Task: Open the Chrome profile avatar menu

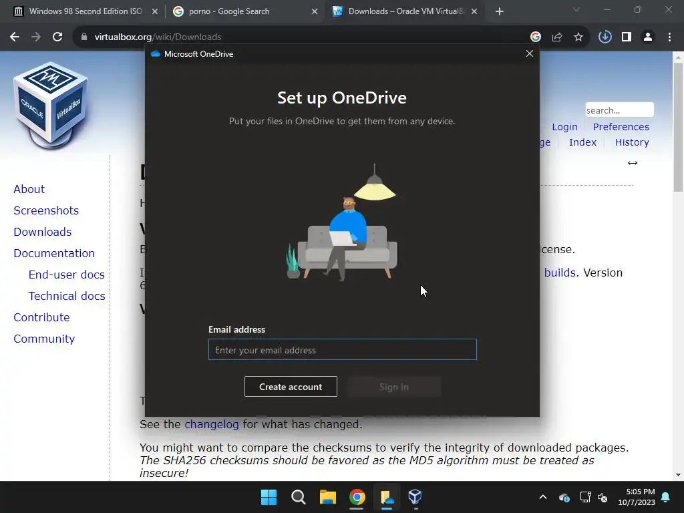Action: (x=648, y=37)
